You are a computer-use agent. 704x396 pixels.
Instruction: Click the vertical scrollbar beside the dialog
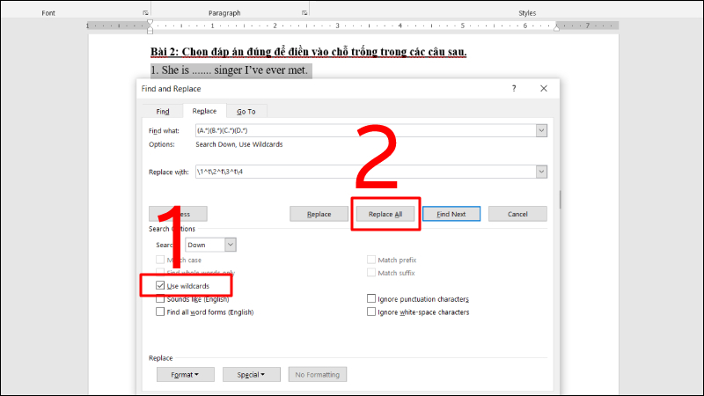click(x=561, y=200)
